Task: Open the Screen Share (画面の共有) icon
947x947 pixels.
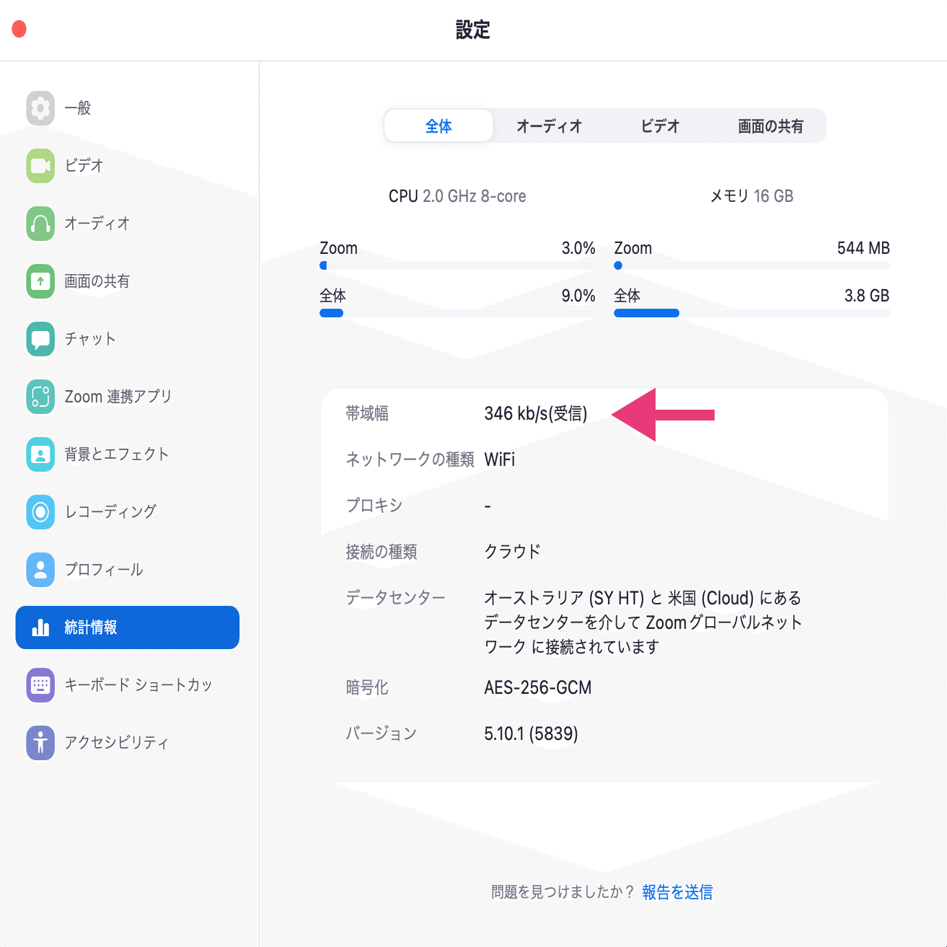Action: tap(40, 281)
